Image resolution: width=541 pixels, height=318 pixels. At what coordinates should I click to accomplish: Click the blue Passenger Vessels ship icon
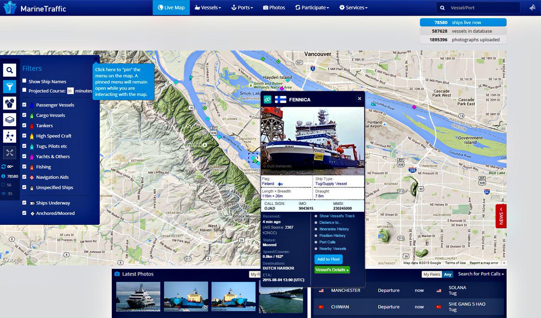[32, 105]
